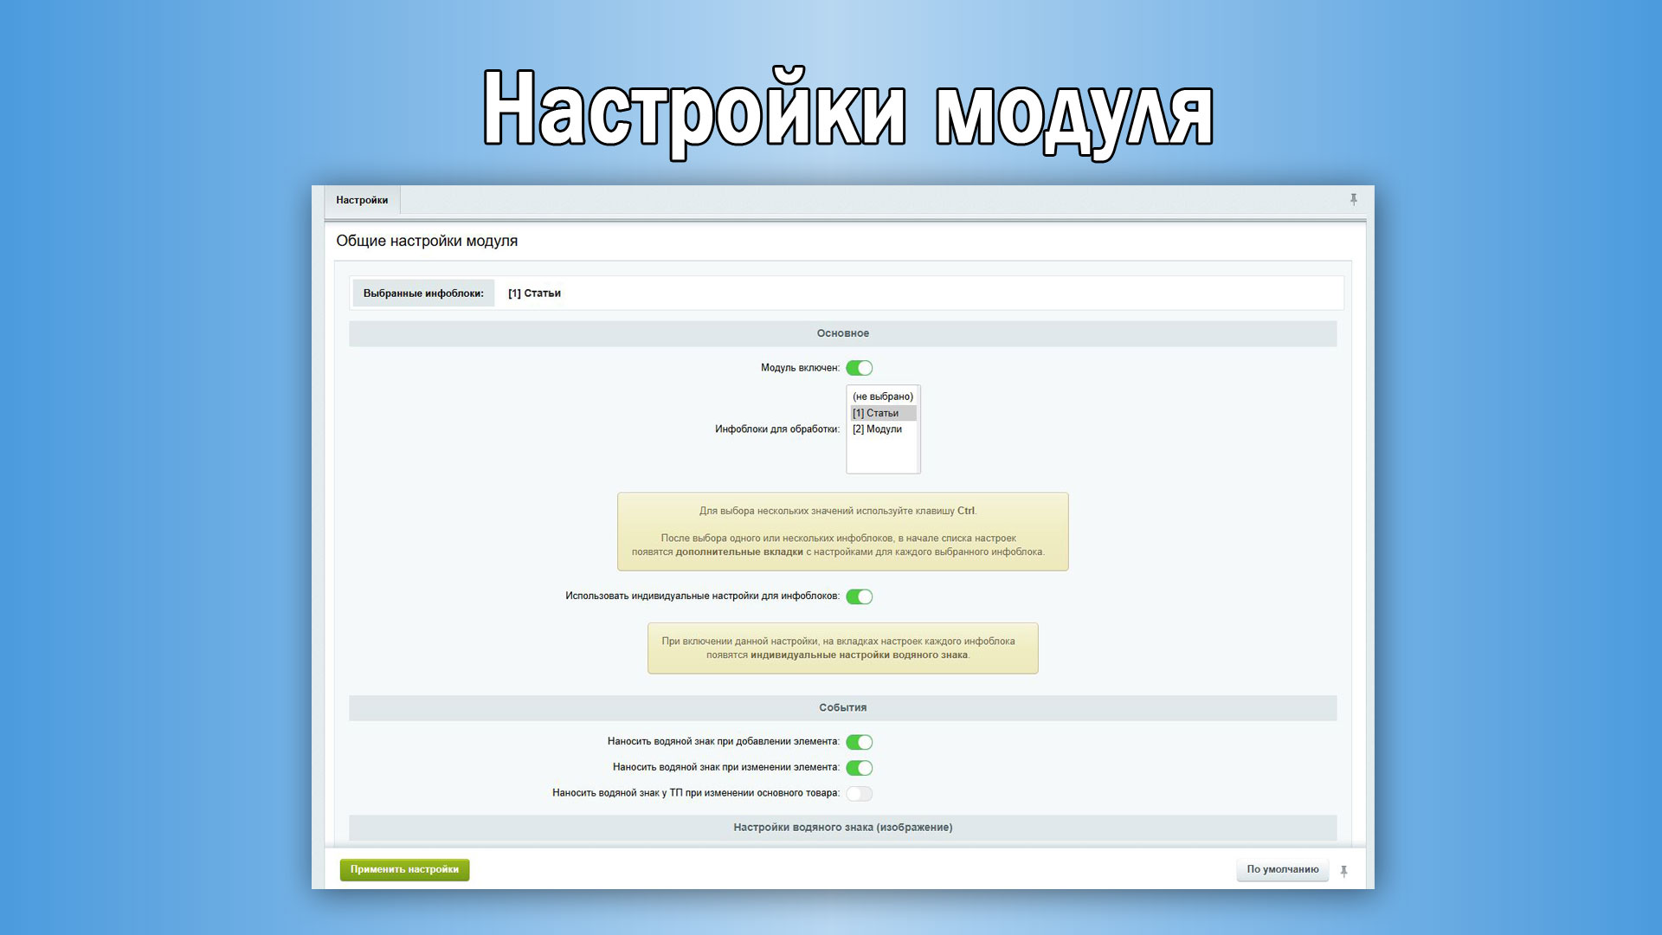
Task: Click Настройки водяного знака section header
Action: click(842, 828)
